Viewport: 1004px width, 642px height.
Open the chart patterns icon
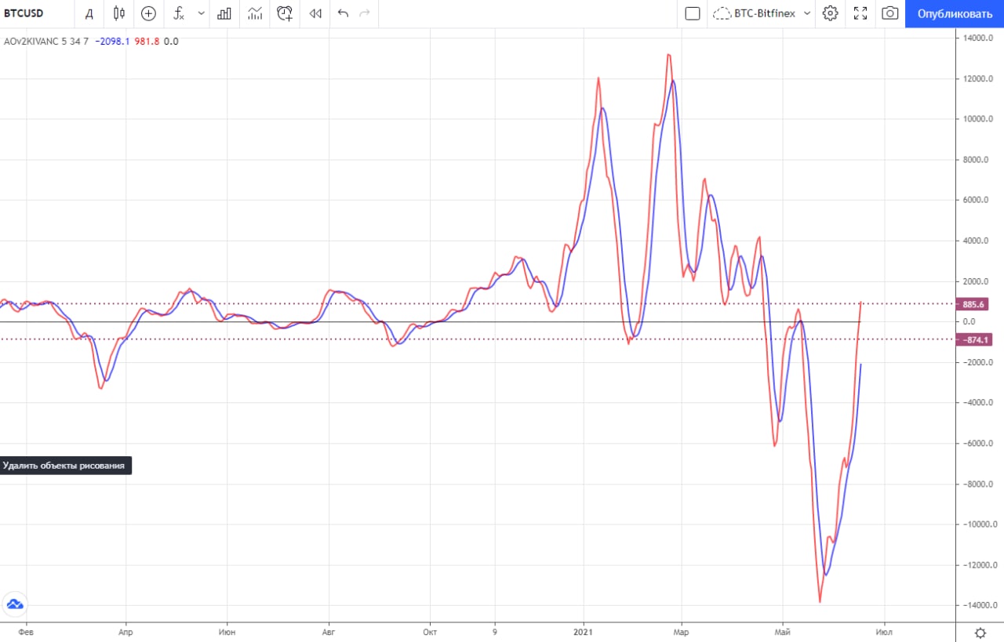(255, 13)
